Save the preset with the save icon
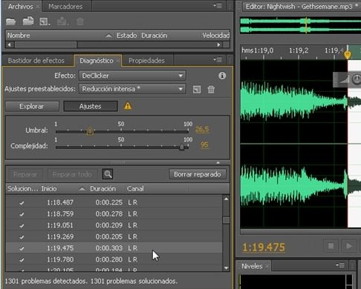This screenshot has height=289, width=361. 197,90
